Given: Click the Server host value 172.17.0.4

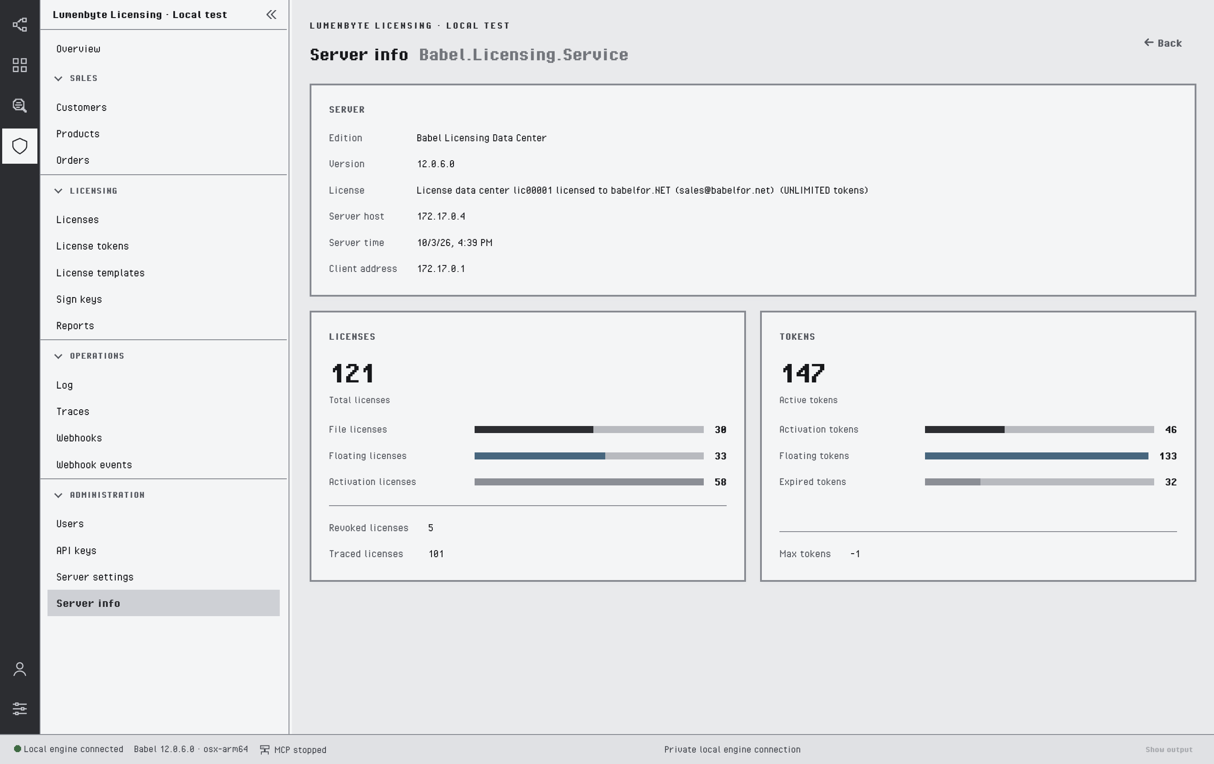Looking at the screenshot, I should pyautogui.click(x=441, y=217).
